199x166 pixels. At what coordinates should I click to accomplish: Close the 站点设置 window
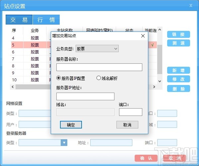click(x=191, y=5)
